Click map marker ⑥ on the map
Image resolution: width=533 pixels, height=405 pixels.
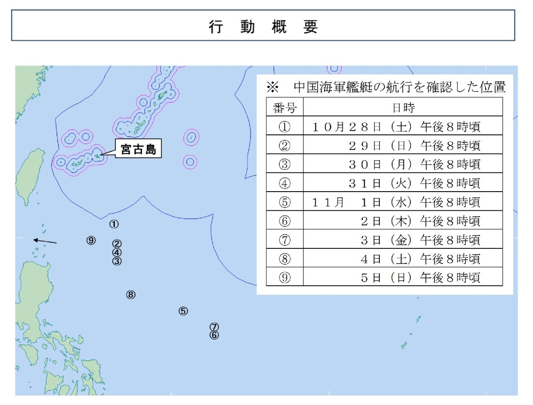point(214,335)
